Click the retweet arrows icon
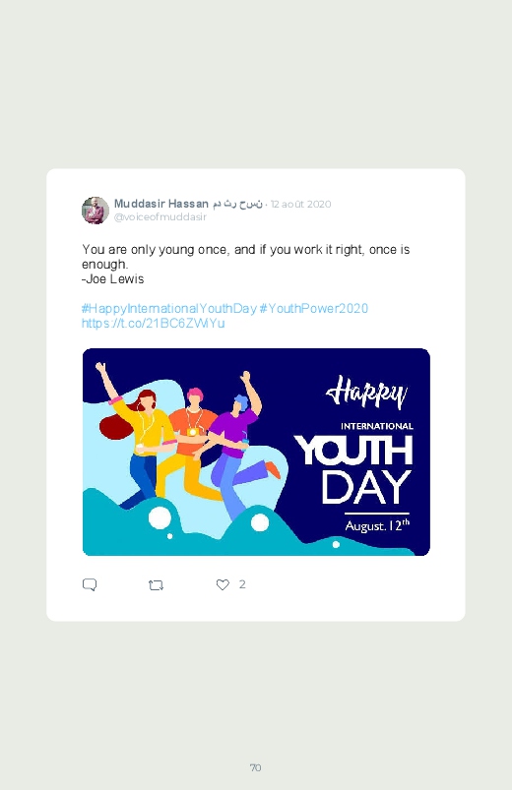Viewport: 512px width, 790px height. point(156,585)
